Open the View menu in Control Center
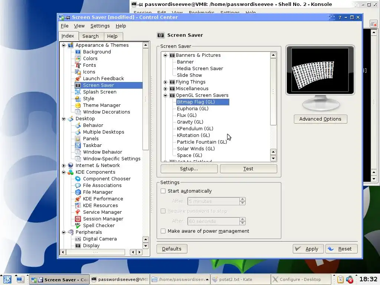Screen dimensions: 380x285 click(79, 26)
